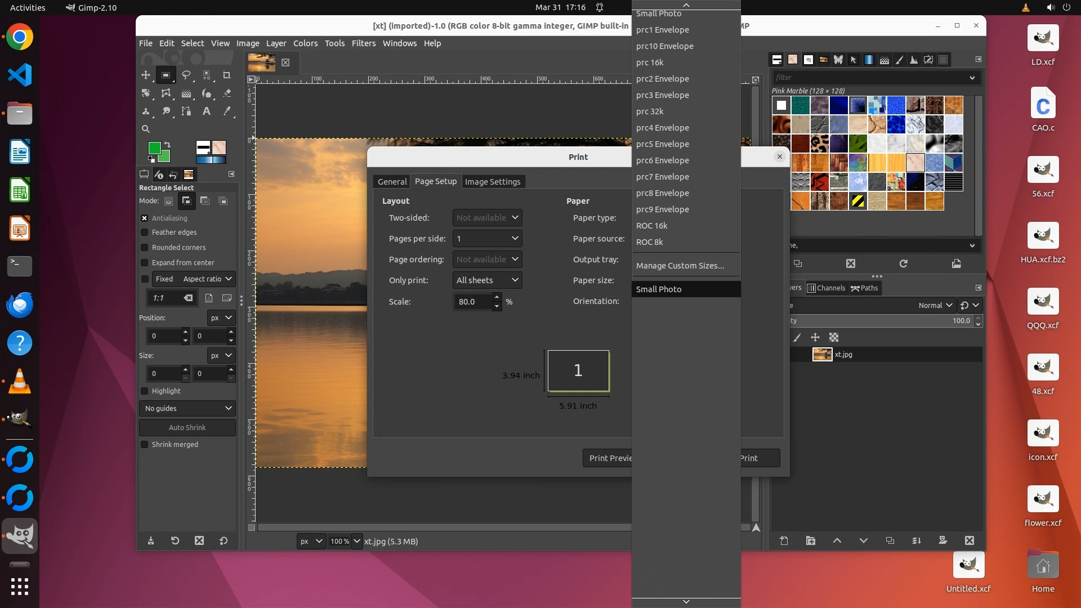
Task: Click the Auto Shrink button
Action: [187, 427]
